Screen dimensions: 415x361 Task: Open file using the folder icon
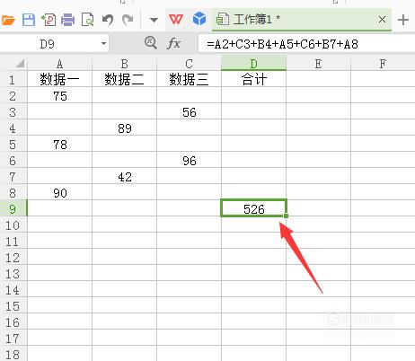[8, 20]
